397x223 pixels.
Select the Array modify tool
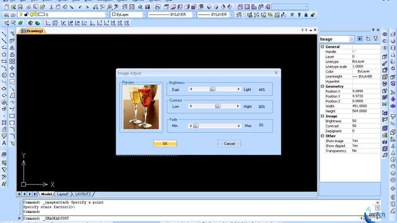tap(12, 61)
